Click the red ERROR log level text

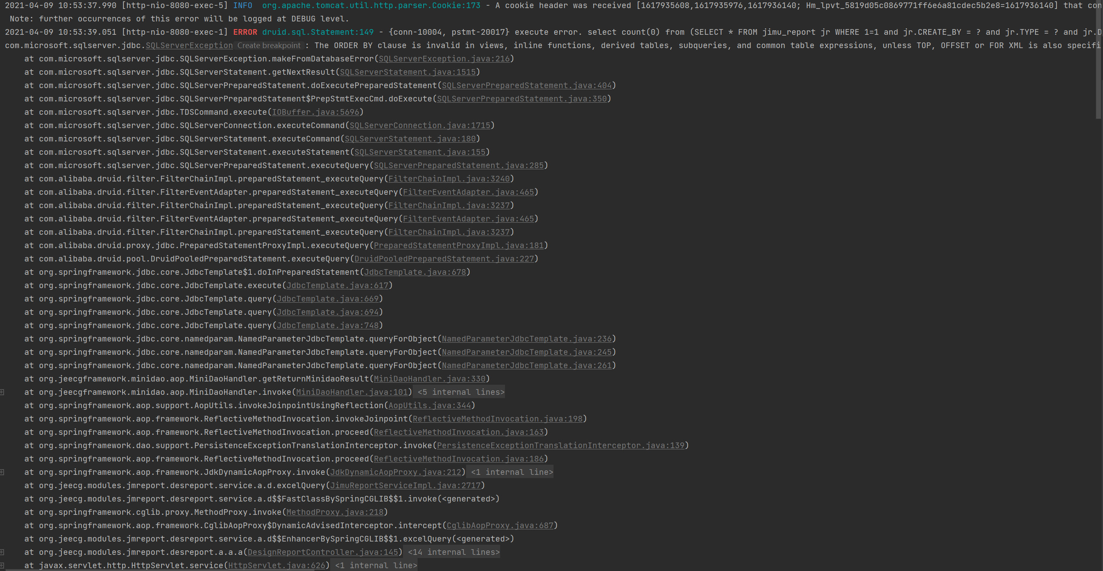[x=245, y=32]
